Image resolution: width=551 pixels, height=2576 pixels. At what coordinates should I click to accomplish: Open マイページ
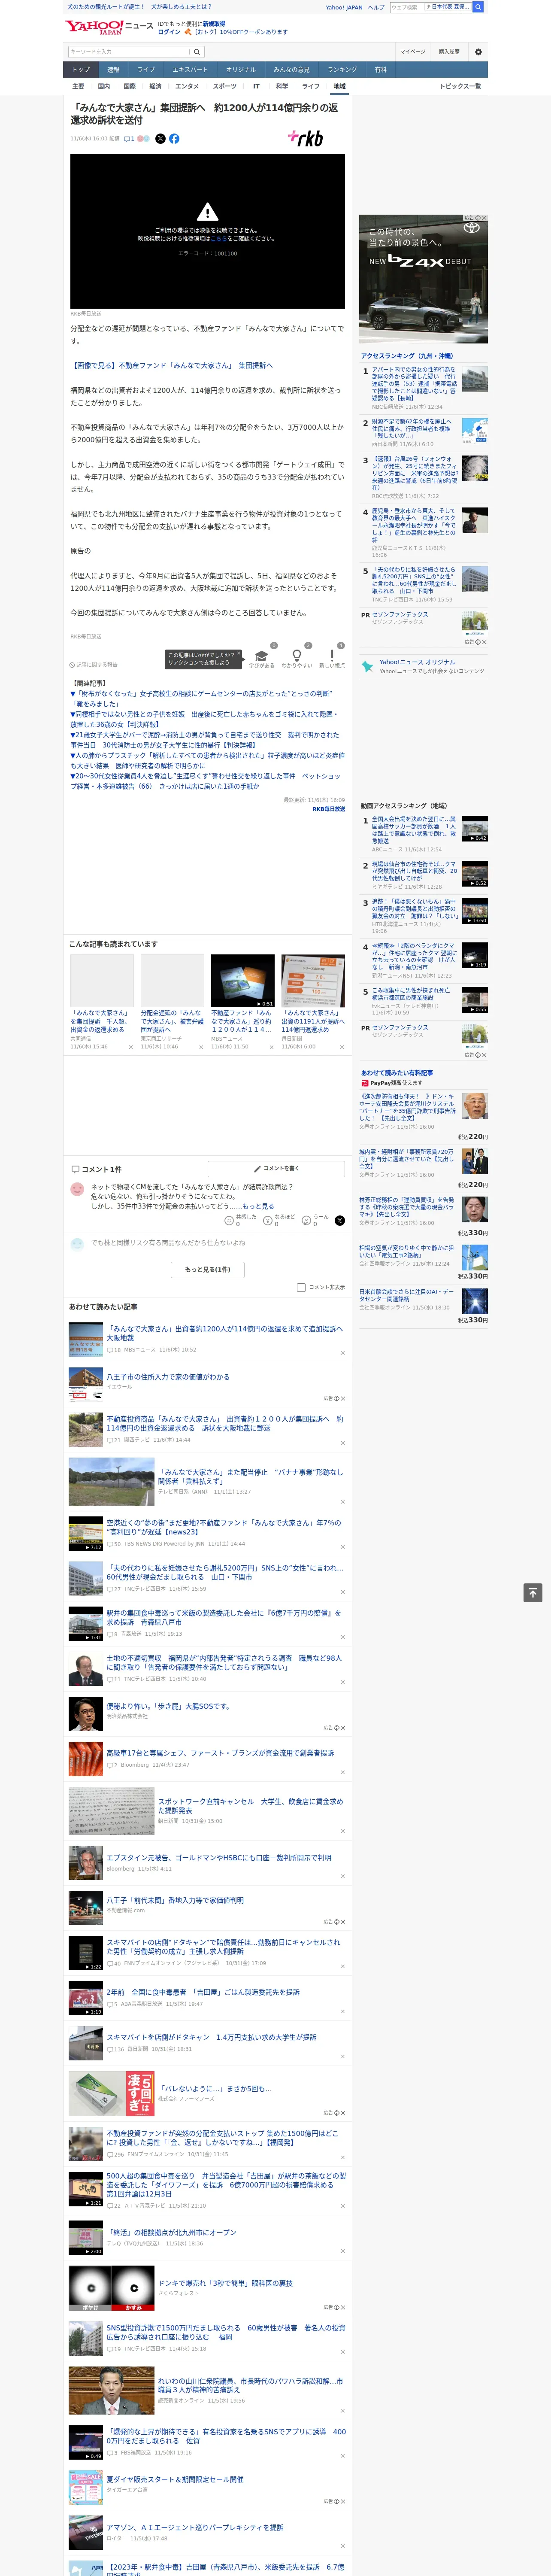point(413,51)
